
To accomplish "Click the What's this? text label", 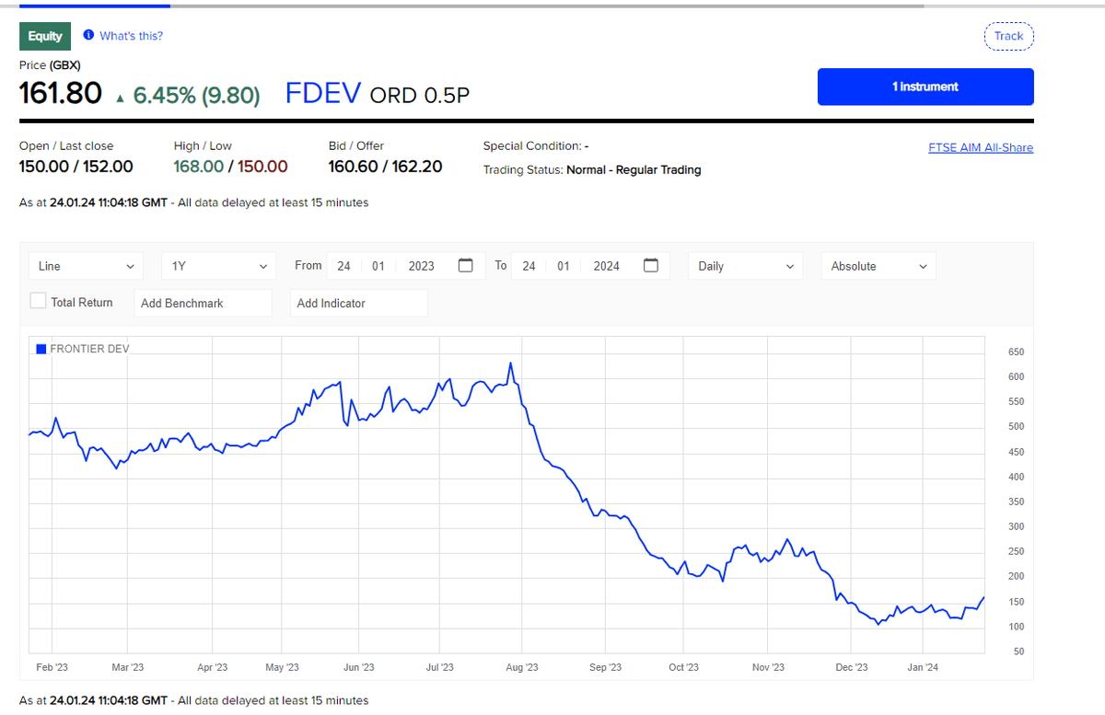I will 129,36.
